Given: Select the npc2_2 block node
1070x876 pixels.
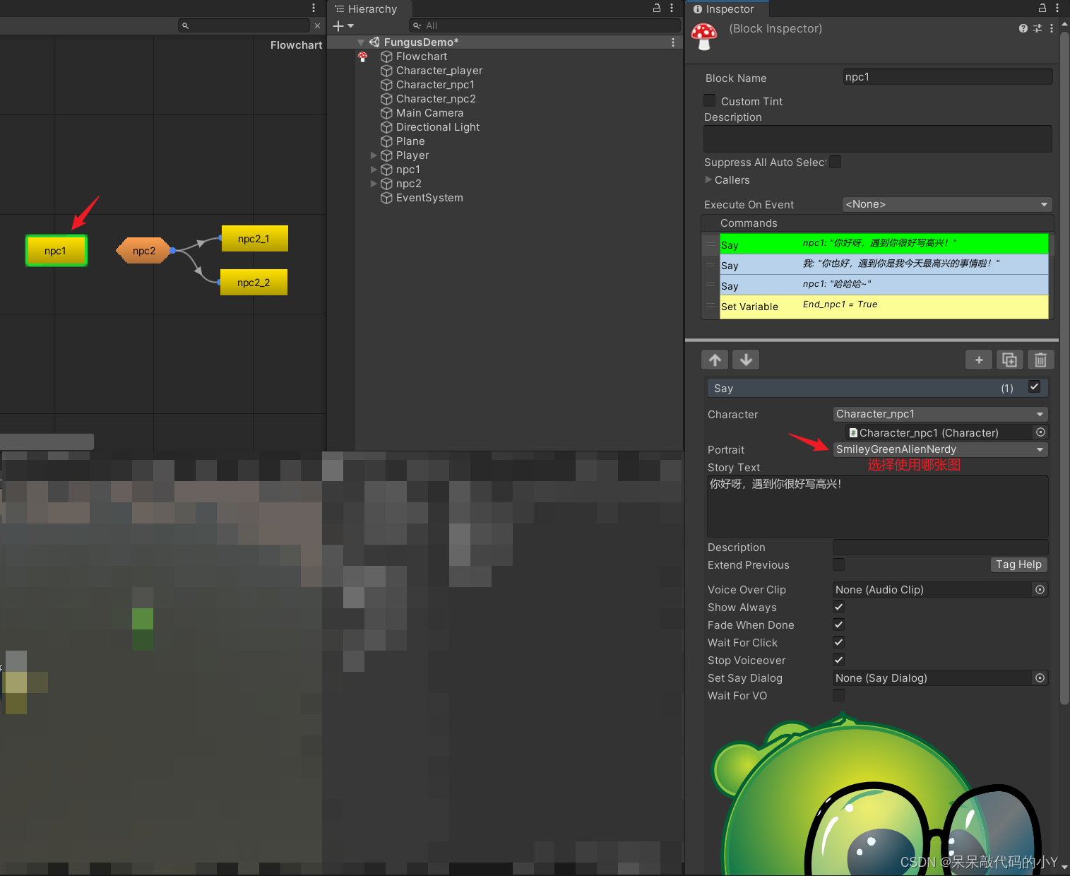Looking at the screenshot, I should [254, 283].
